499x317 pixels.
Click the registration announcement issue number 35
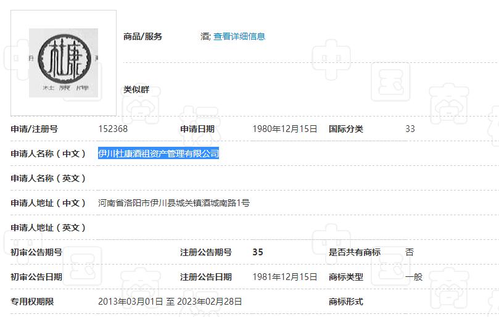(258, 252)
